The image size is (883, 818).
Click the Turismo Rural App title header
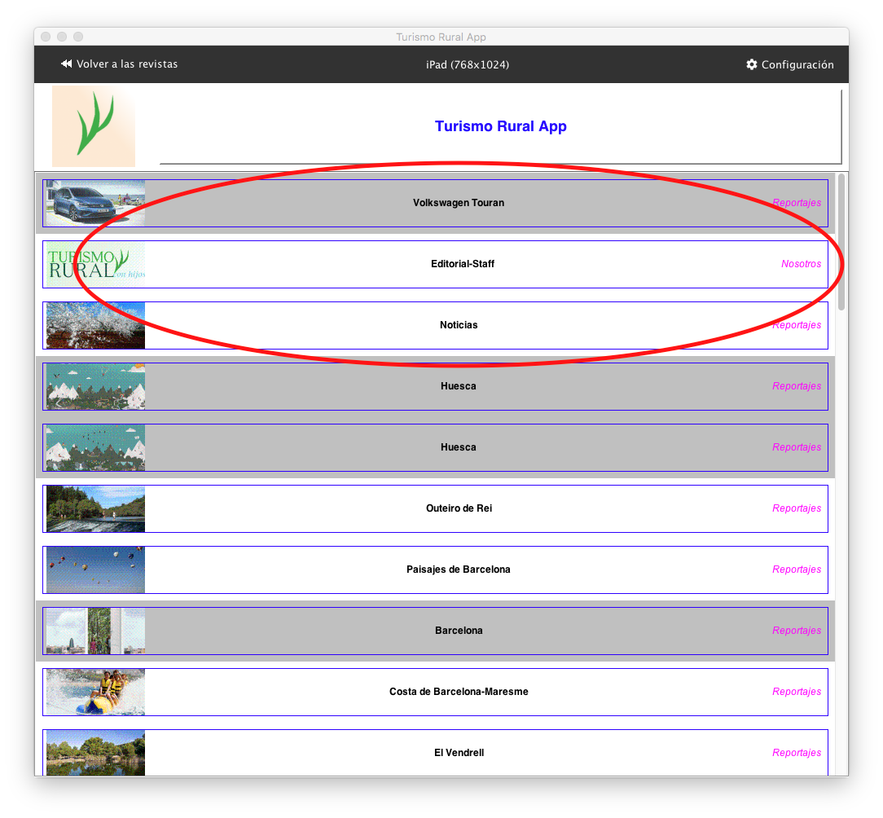click(500, 126)
